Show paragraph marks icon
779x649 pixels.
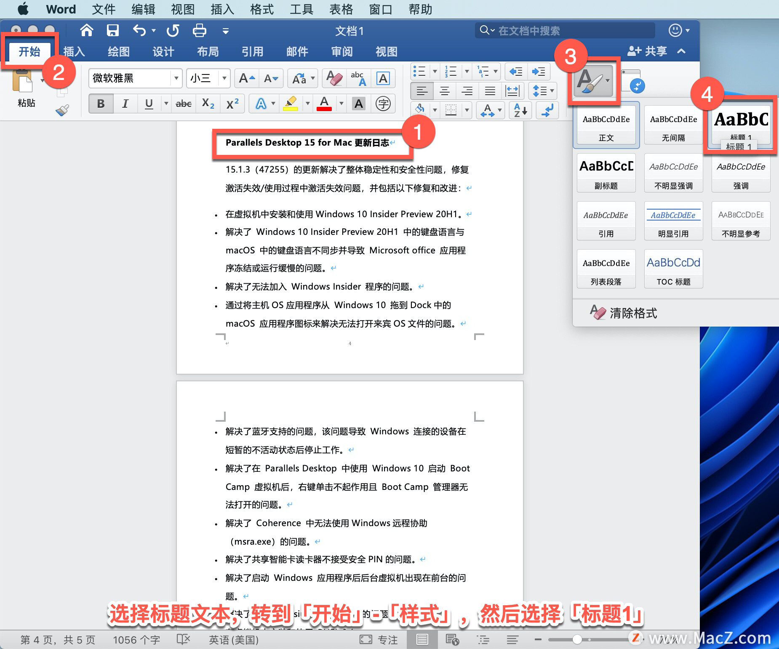[547, 110]
